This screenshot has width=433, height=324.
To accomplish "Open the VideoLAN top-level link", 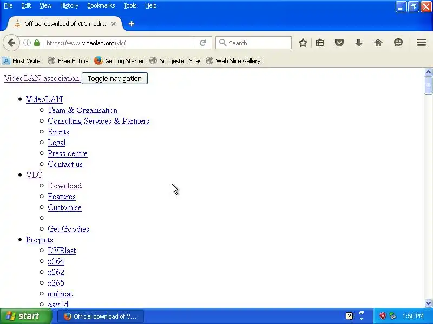I will point(44,99).
